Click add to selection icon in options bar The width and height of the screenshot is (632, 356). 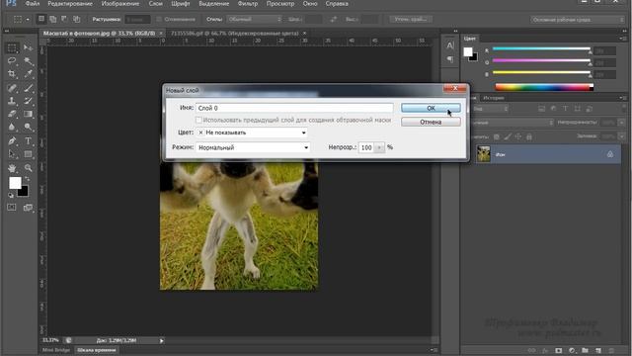[52, 19]
